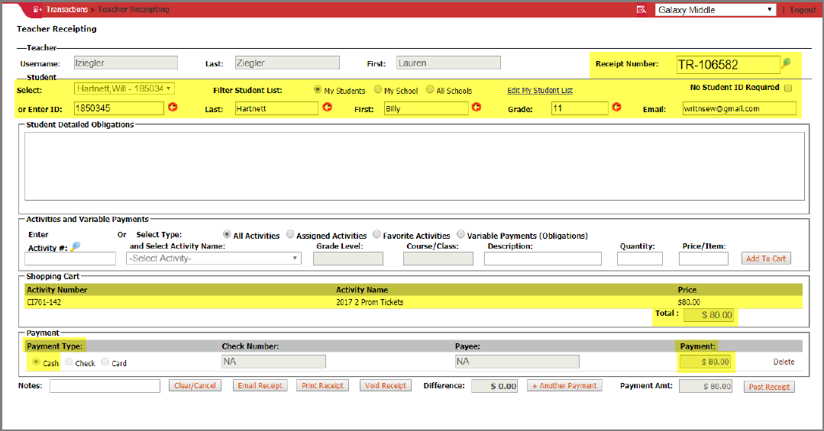
Task: Click the Quantity input field
Action: point(639,259)
